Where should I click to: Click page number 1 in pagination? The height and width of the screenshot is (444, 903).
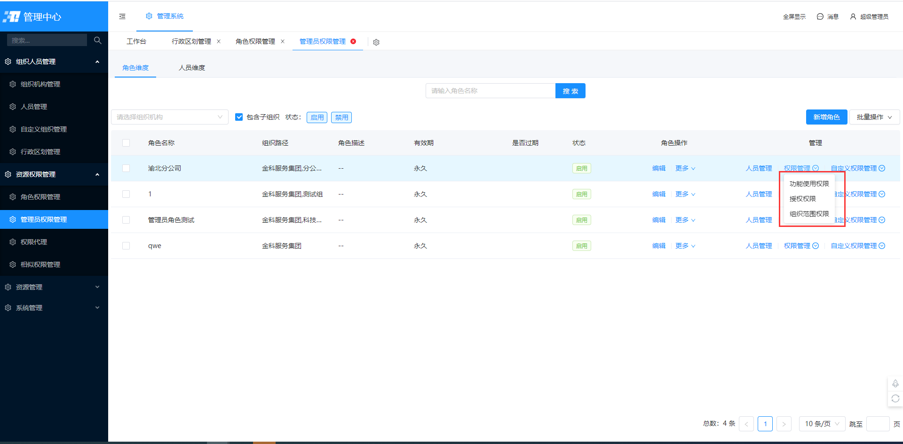[765, 424]
